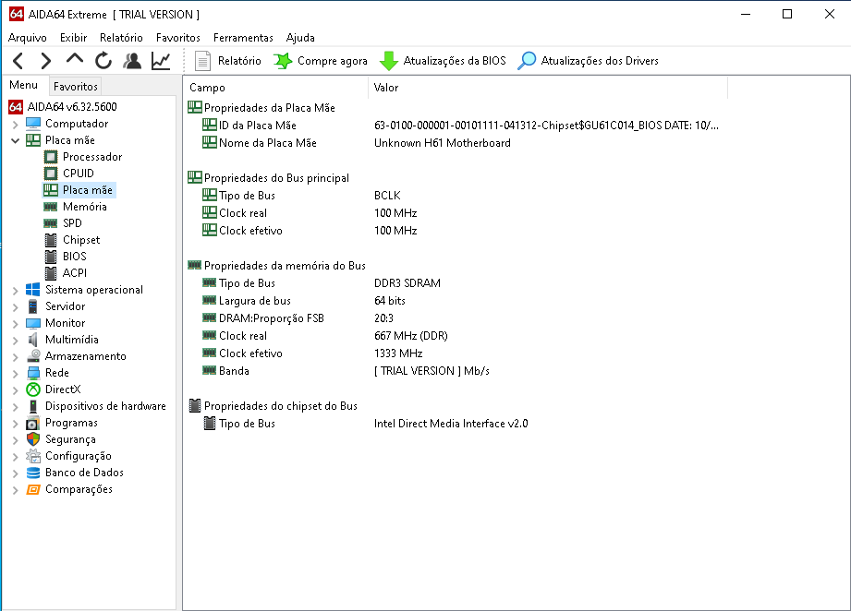Viewport: 851px width, 611px height.
Task: Click the Comparações orange icon
Action: [x=33, y=489]
